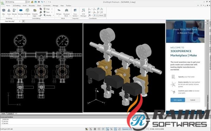Click the wireframe drawing viewport
Viewport: 211px width, 131px height.
(41, 68)
